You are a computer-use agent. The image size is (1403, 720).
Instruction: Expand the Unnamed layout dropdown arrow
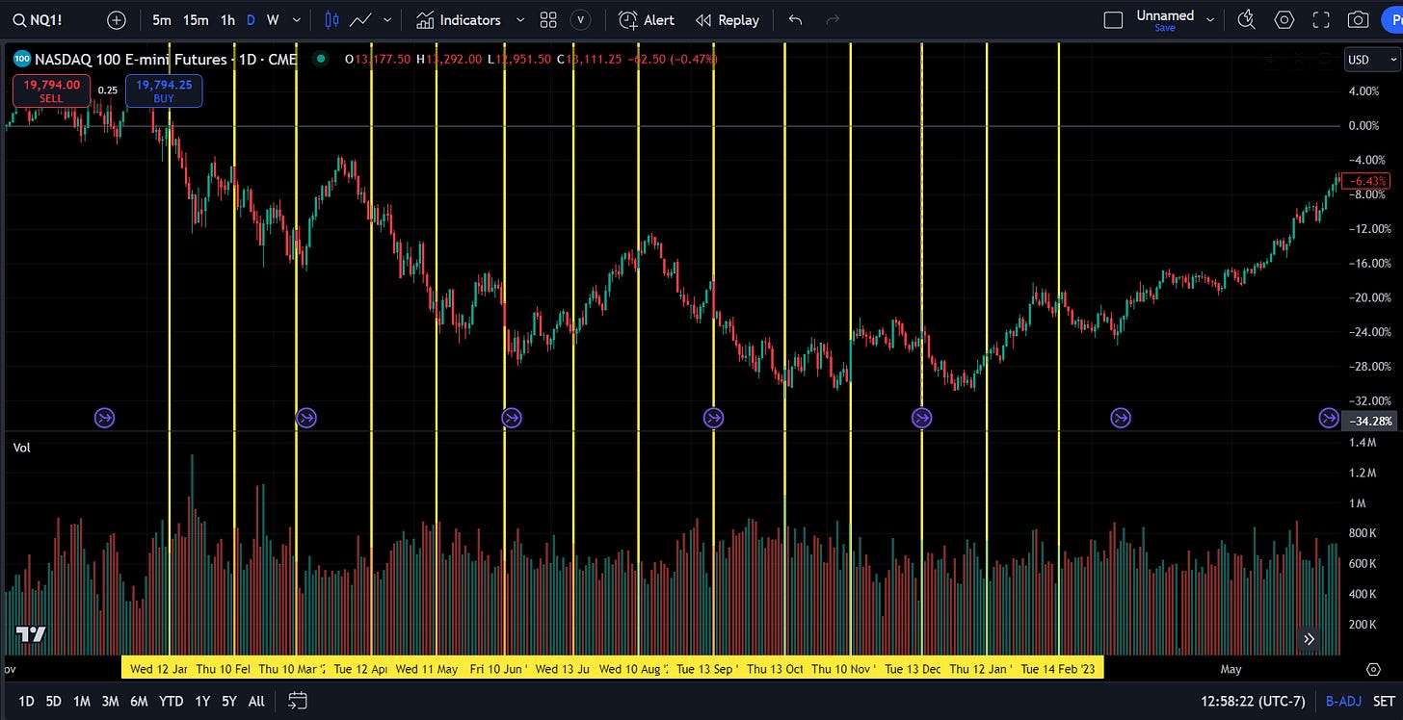(1210, 19)
